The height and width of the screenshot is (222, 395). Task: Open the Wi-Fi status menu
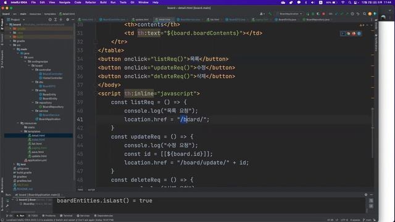pos(343,2)
